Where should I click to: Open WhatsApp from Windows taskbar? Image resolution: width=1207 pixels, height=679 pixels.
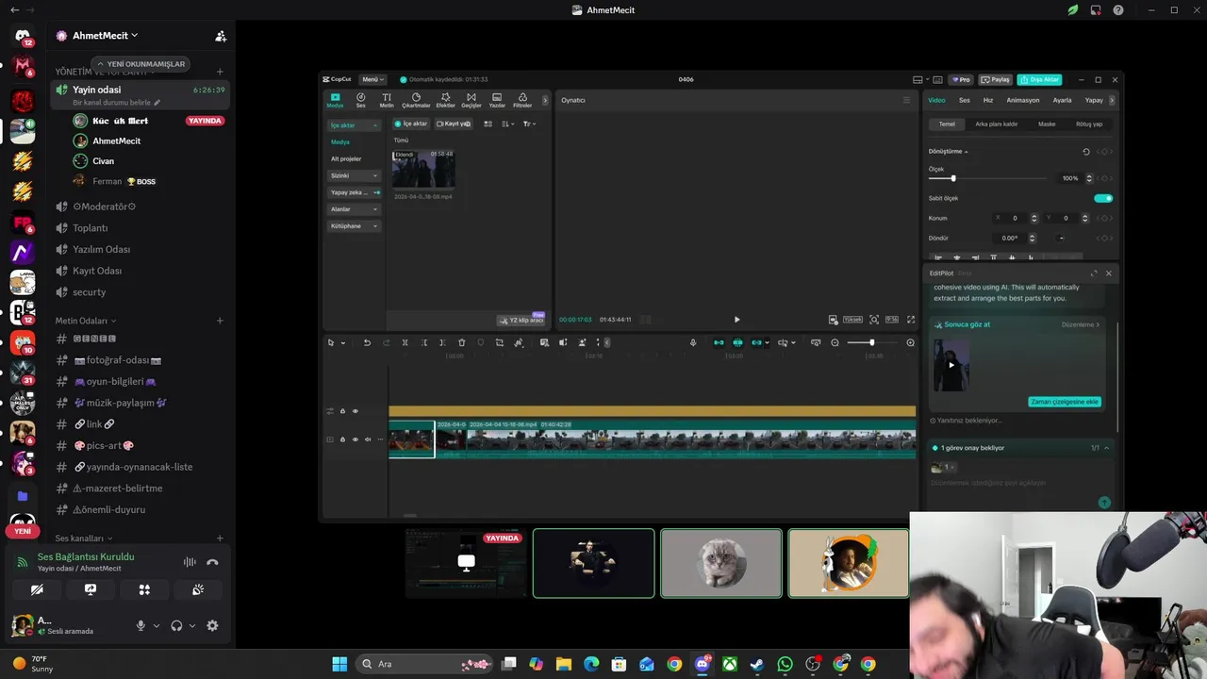click(785, 664)
